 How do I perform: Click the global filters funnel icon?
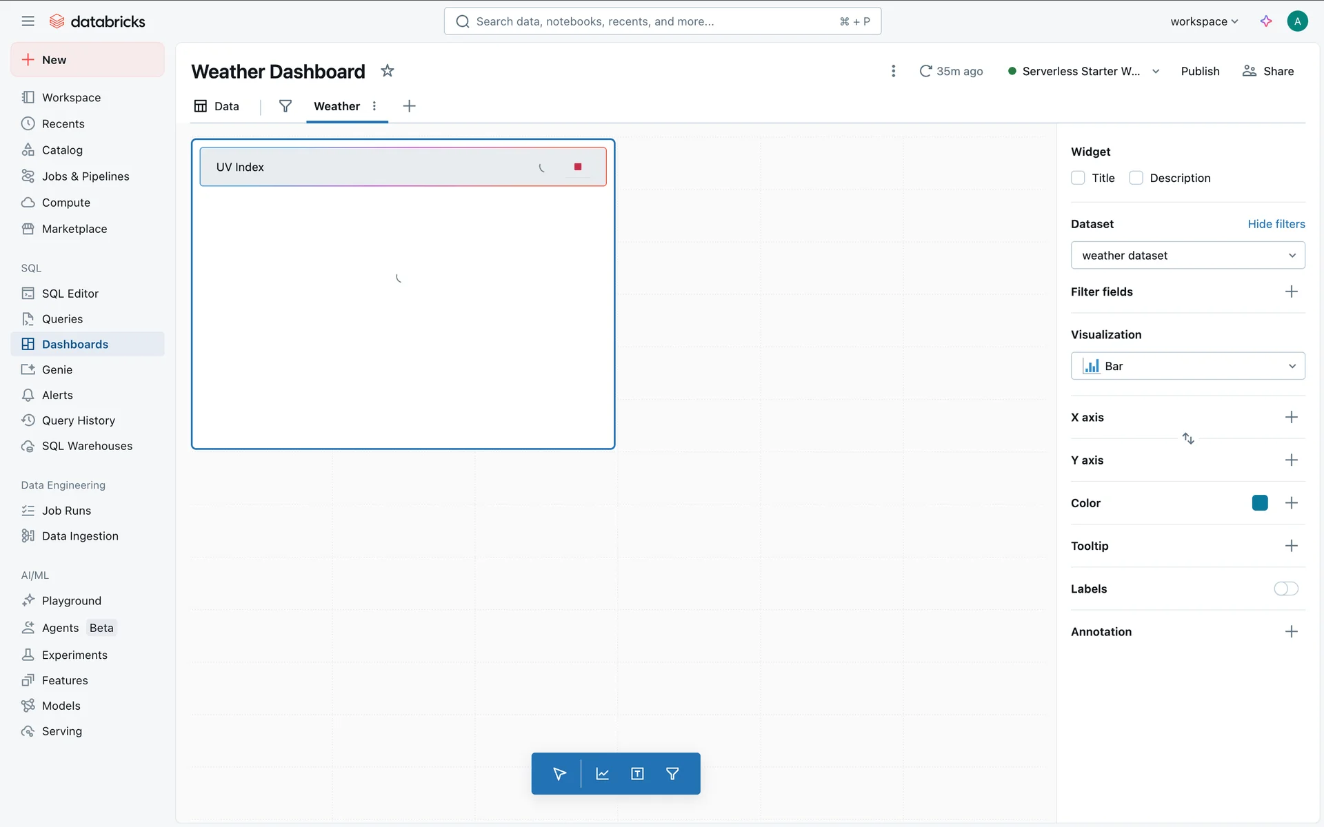(x=285, y=106)
